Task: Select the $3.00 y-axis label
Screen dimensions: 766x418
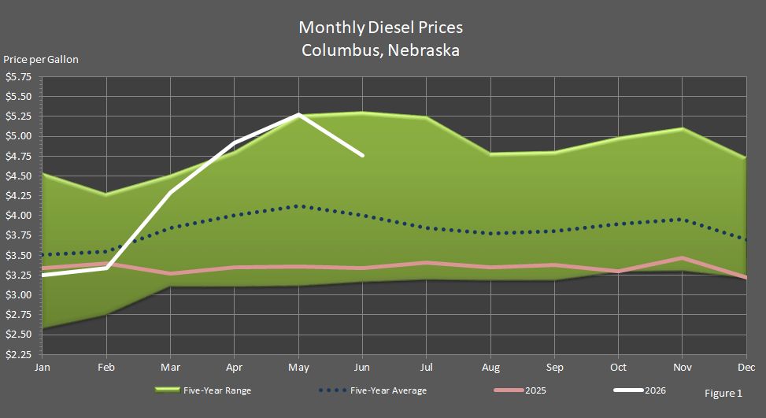Action: pyautogui.click(x=19, y=295)
